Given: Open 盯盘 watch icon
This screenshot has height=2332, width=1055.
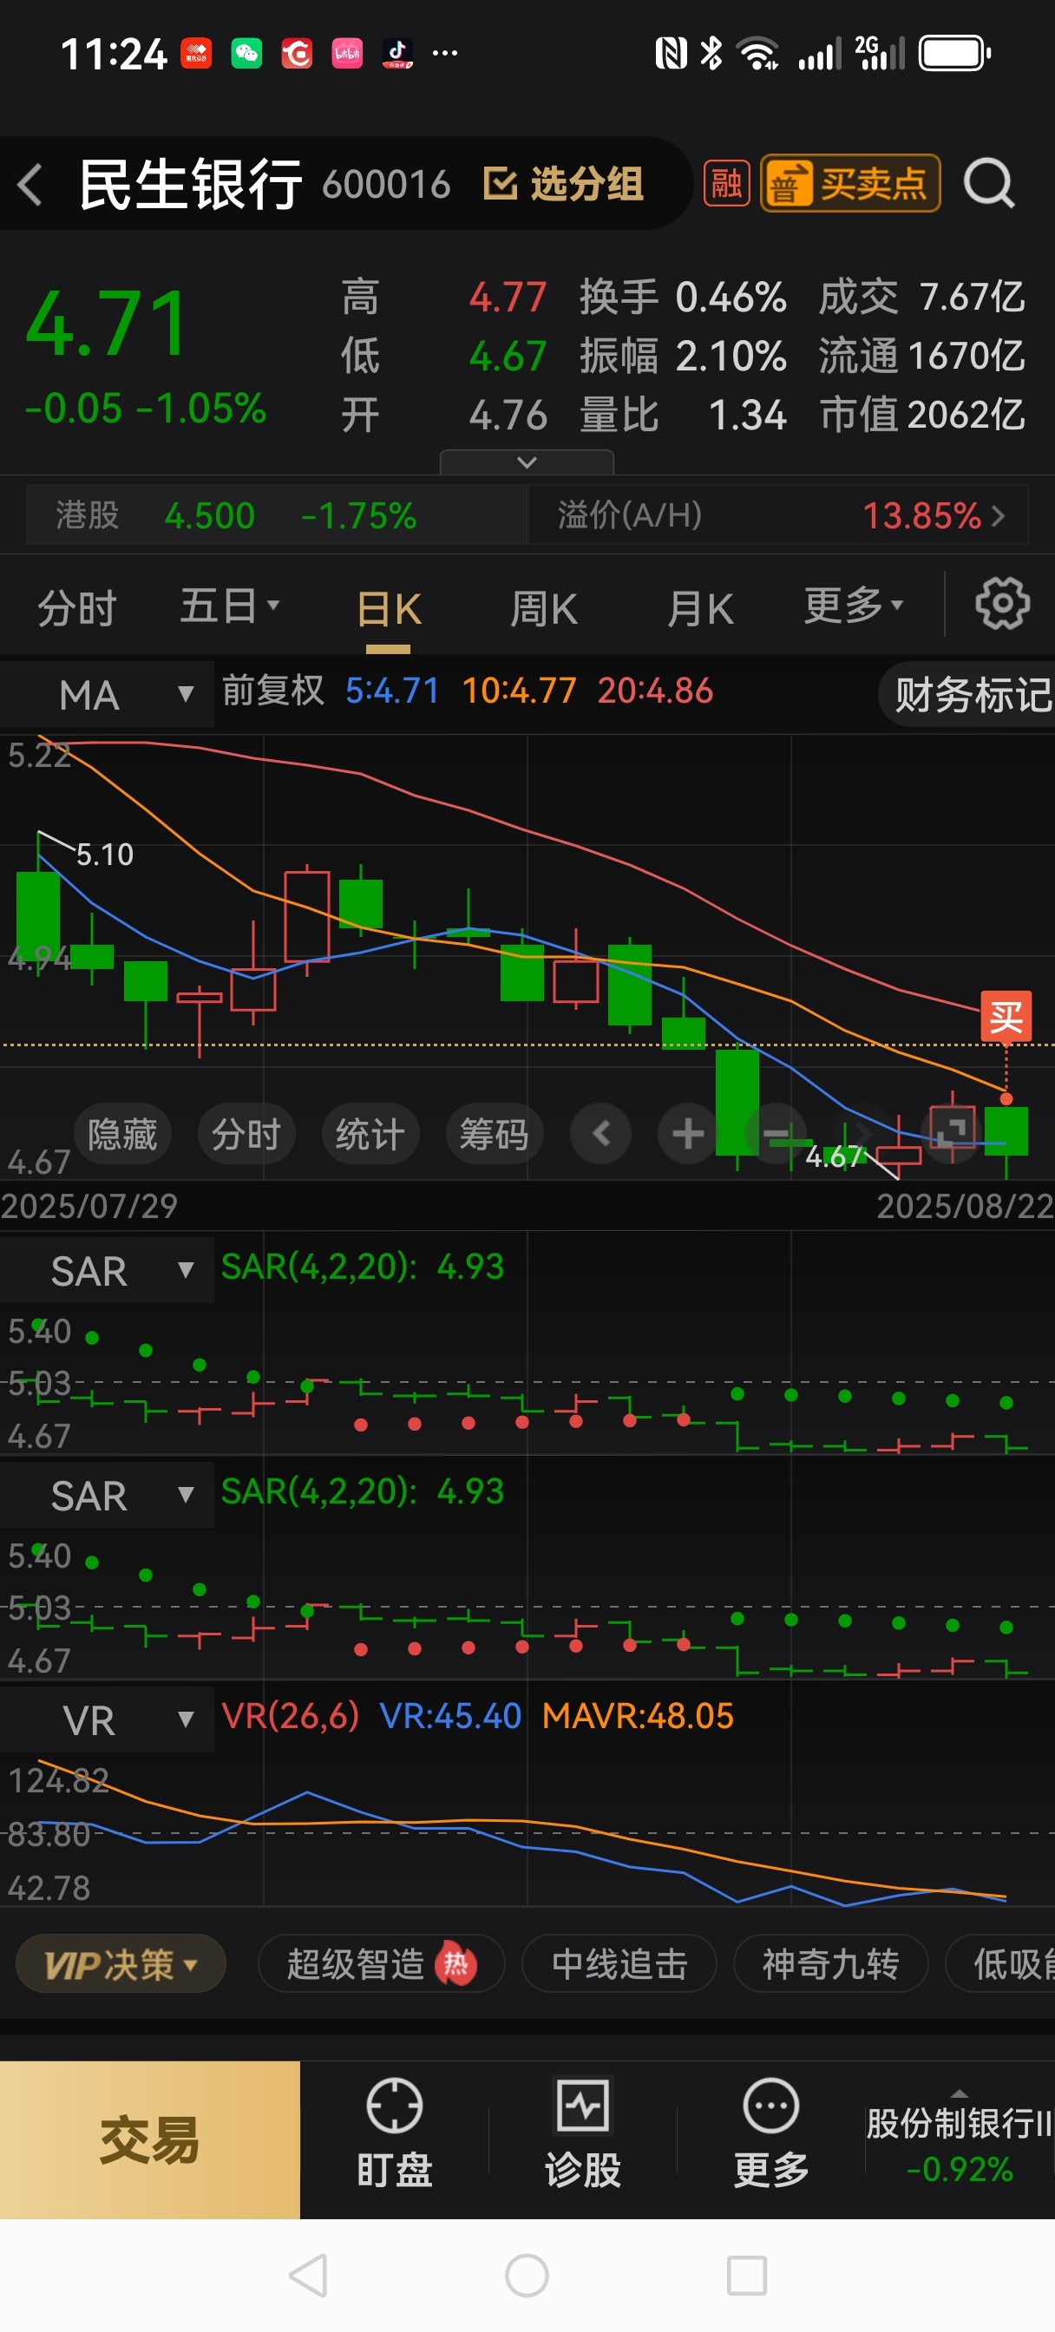Looking at the screenshot, I should 394,2133.
